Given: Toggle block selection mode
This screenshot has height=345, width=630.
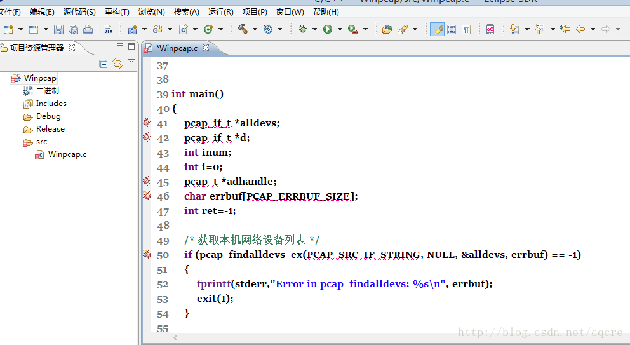Looking at the screenshot, I should [452, 29].
